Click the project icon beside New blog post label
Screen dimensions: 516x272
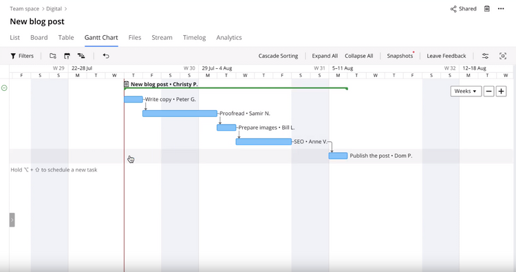tap(127, 84)
